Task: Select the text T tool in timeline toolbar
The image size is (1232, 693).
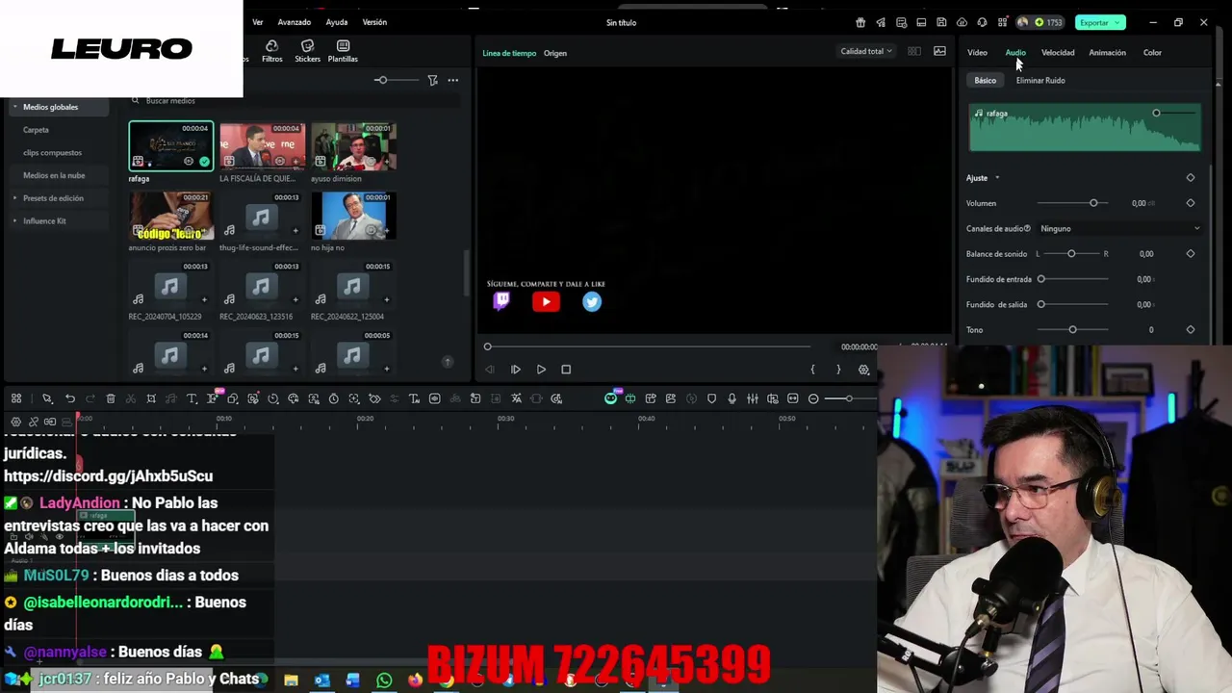Action: (x=191, y=398)
